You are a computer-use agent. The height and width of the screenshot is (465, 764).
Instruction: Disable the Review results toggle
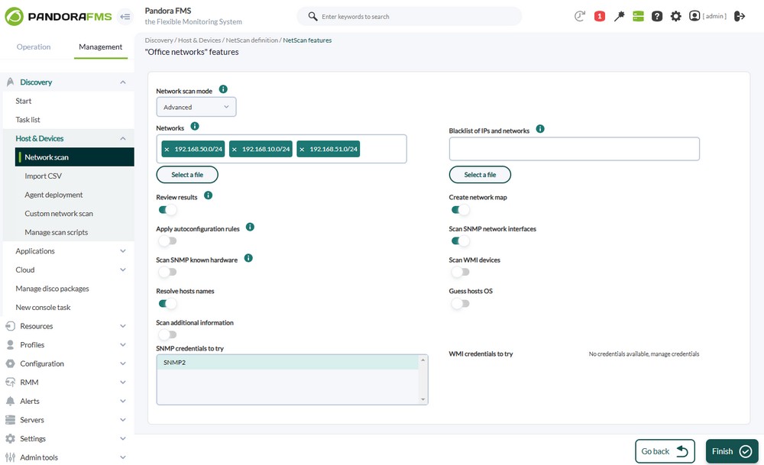coord(167,210)
